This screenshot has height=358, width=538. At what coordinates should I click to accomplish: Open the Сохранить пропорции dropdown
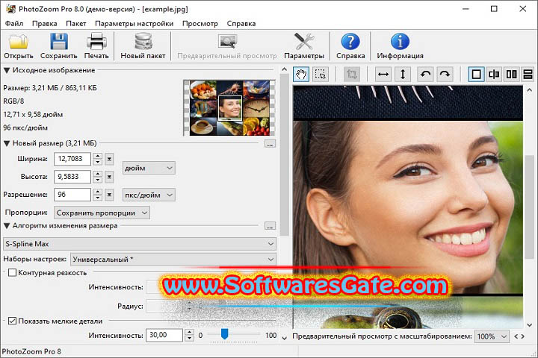pos(102,213)
